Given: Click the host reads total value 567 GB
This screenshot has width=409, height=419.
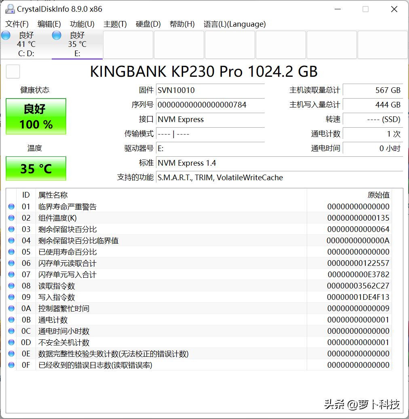Looking at the screenshot, I should pos(373,90).
